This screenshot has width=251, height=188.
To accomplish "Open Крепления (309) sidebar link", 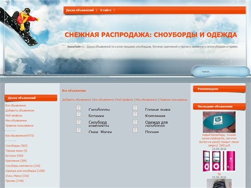I will [16, 160].
